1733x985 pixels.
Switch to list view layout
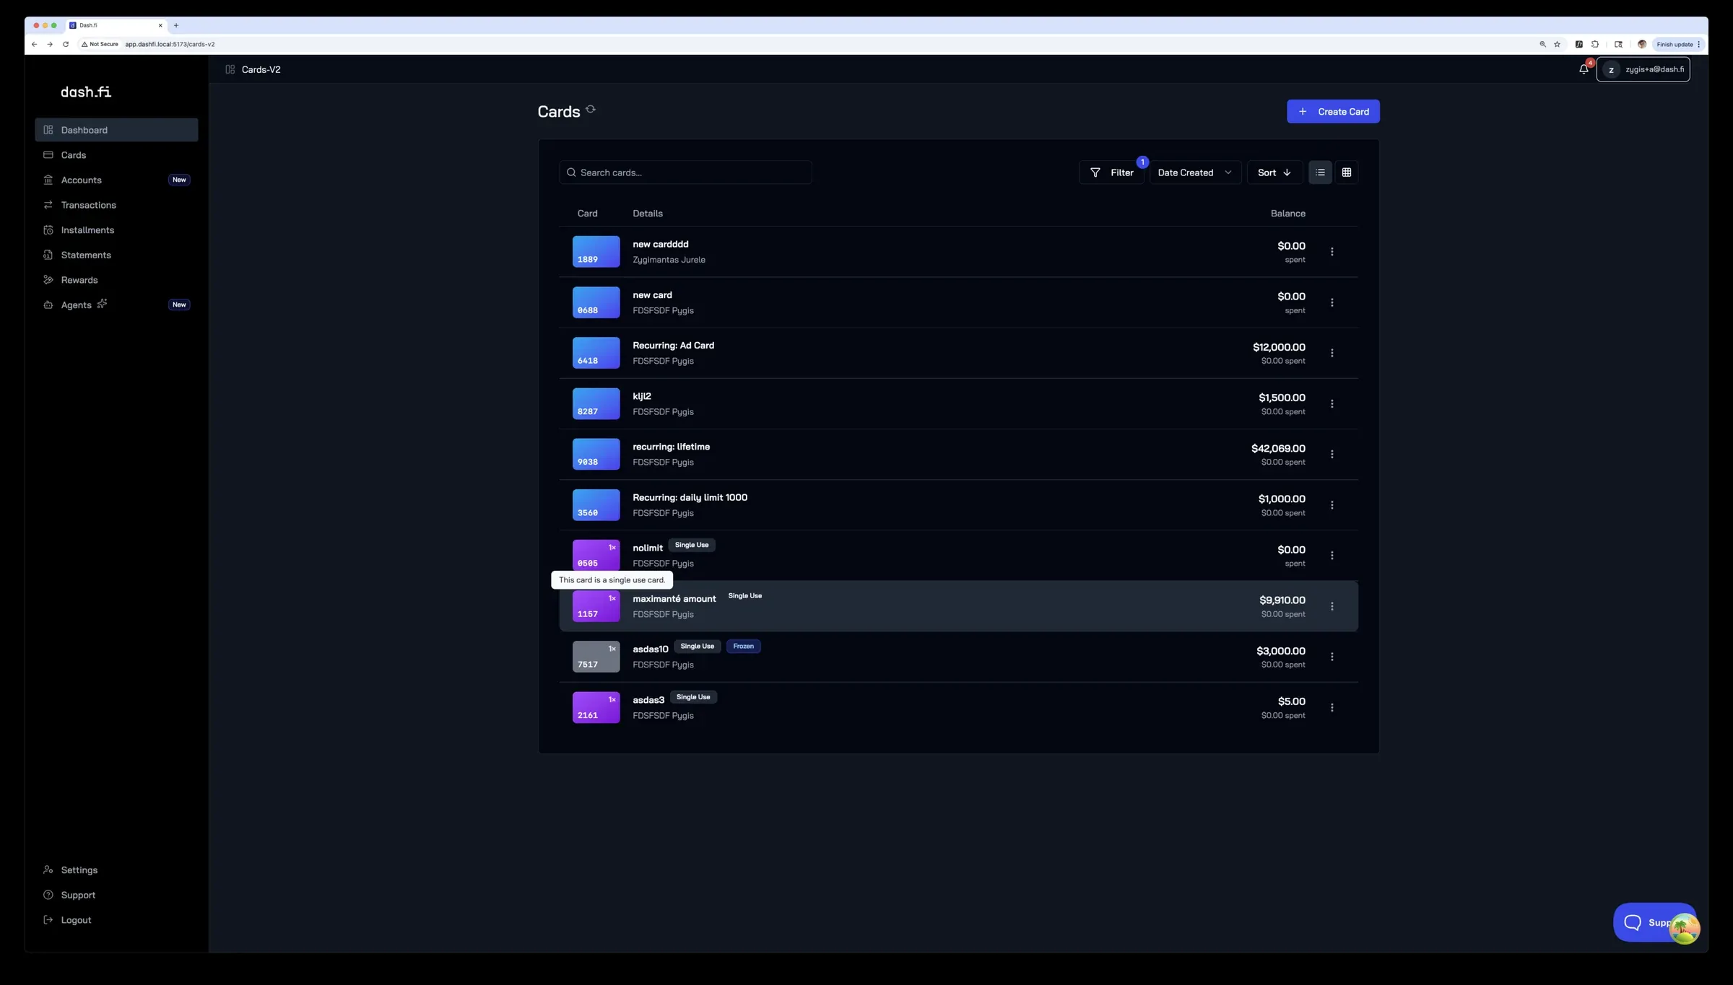1320,172
